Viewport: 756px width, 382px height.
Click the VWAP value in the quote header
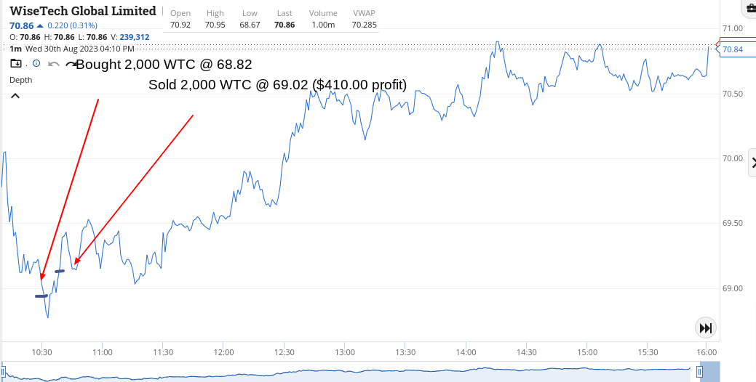[x=365, y=25]
